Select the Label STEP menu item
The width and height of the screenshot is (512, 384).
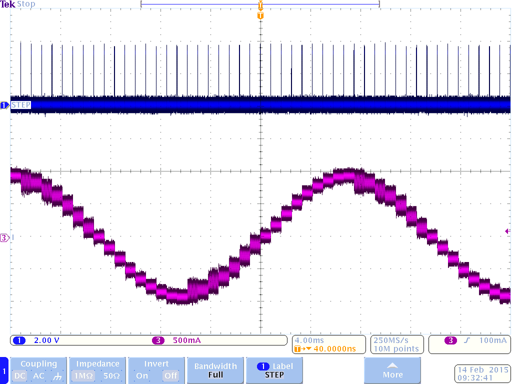[x=274, y=370]
